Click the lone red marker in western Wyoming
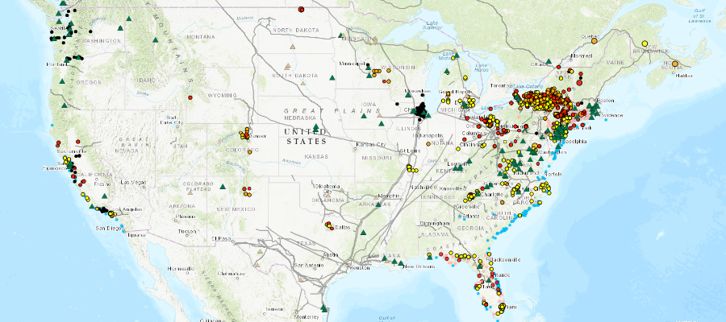The image size is (726, 322). pyautogui.click(x=191, y=97)
